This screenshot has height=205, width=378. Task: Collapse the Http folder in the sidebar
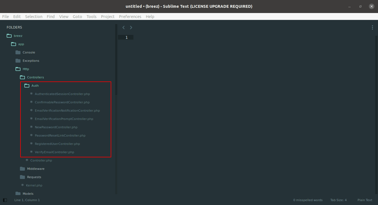18,69
